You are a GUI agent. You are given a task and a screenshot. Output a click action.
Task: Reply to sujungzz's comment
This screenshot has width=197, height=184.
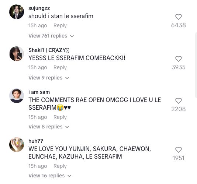point(60,25)
